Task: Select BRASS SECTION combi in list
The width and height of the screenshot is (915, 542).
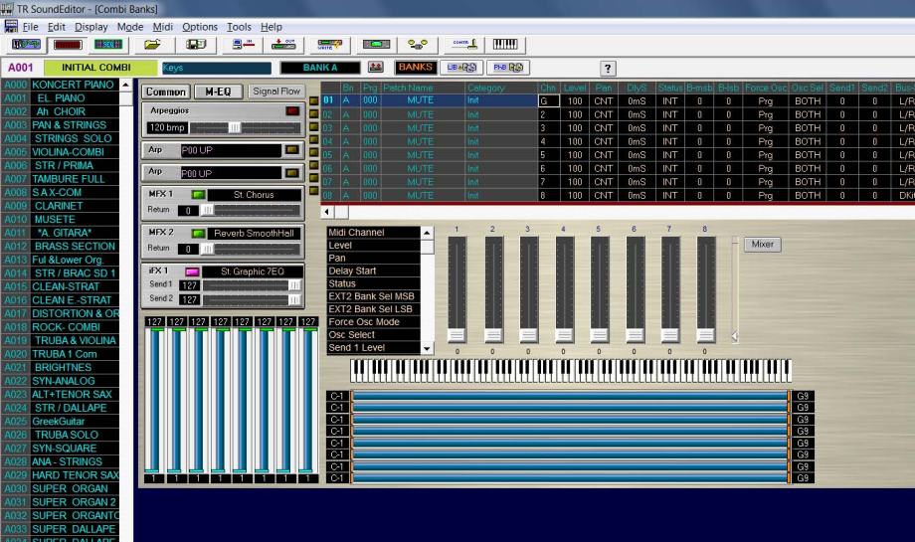Action: pos(75,246)
